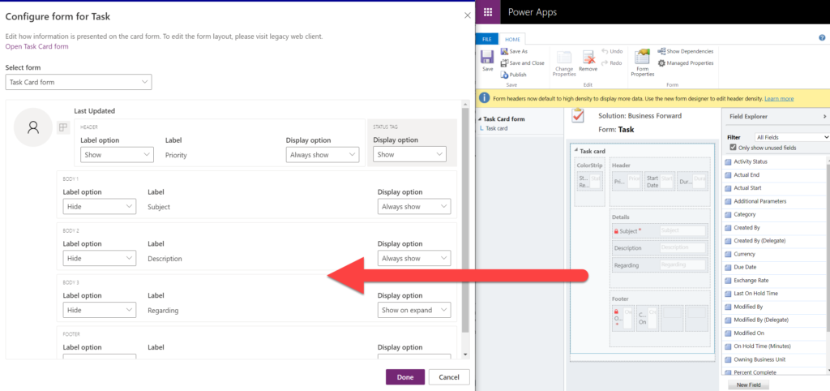Screen dimensions: 830x391
Task: Toggle Only show unused fields checkbox
Action: click(733, 148)
